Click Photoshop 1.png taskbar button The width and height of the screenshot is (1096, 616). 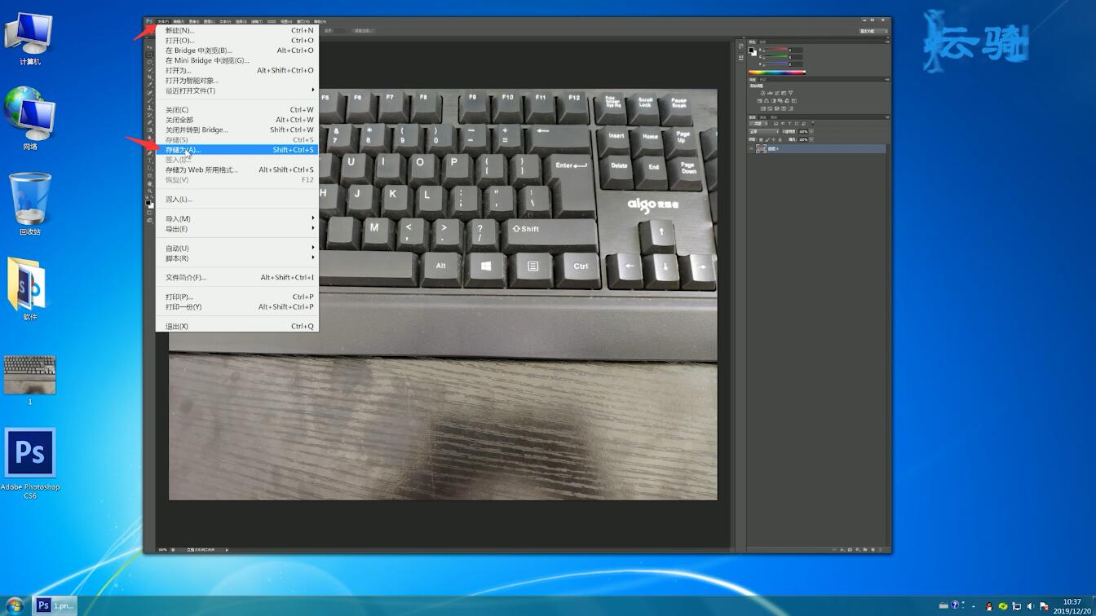click(x=55, y=606)
